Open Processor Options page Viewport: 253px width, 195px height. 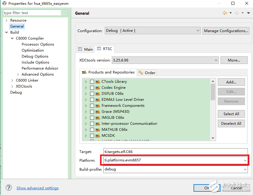click(x=38, y=44)
